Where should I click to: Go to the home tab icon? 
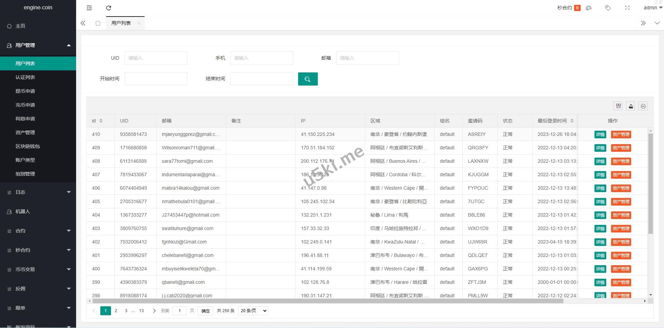(98, 23)
